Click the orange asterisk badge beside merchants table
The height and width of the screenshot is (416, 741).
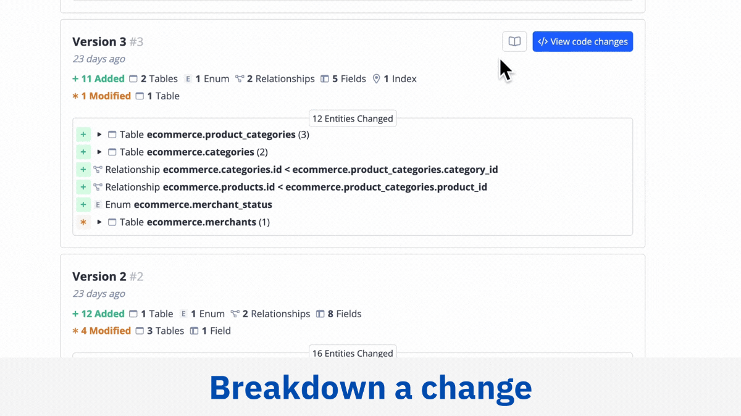click(83, 222)
